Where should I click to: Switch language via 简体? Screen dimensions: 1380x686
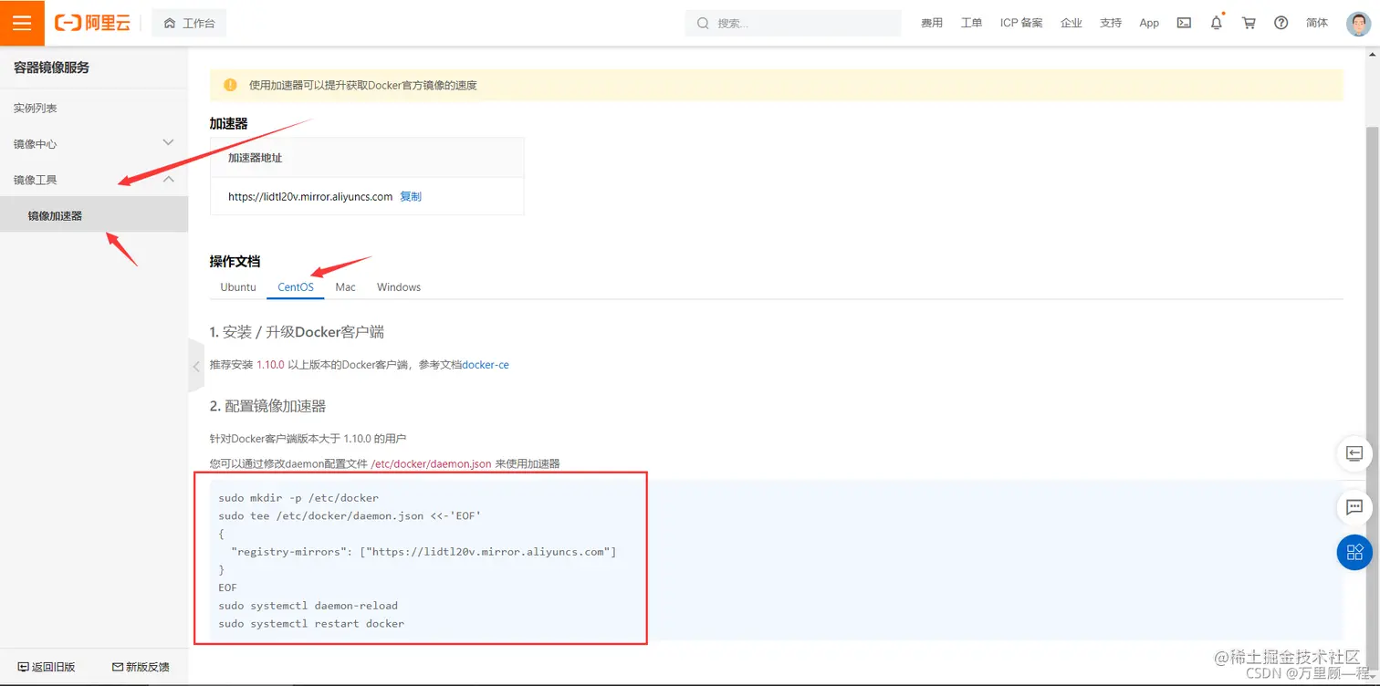1317,23
